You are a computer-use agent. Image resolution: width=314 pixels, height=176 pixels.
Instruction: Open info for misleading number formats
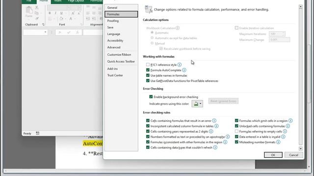click(278, 142)
